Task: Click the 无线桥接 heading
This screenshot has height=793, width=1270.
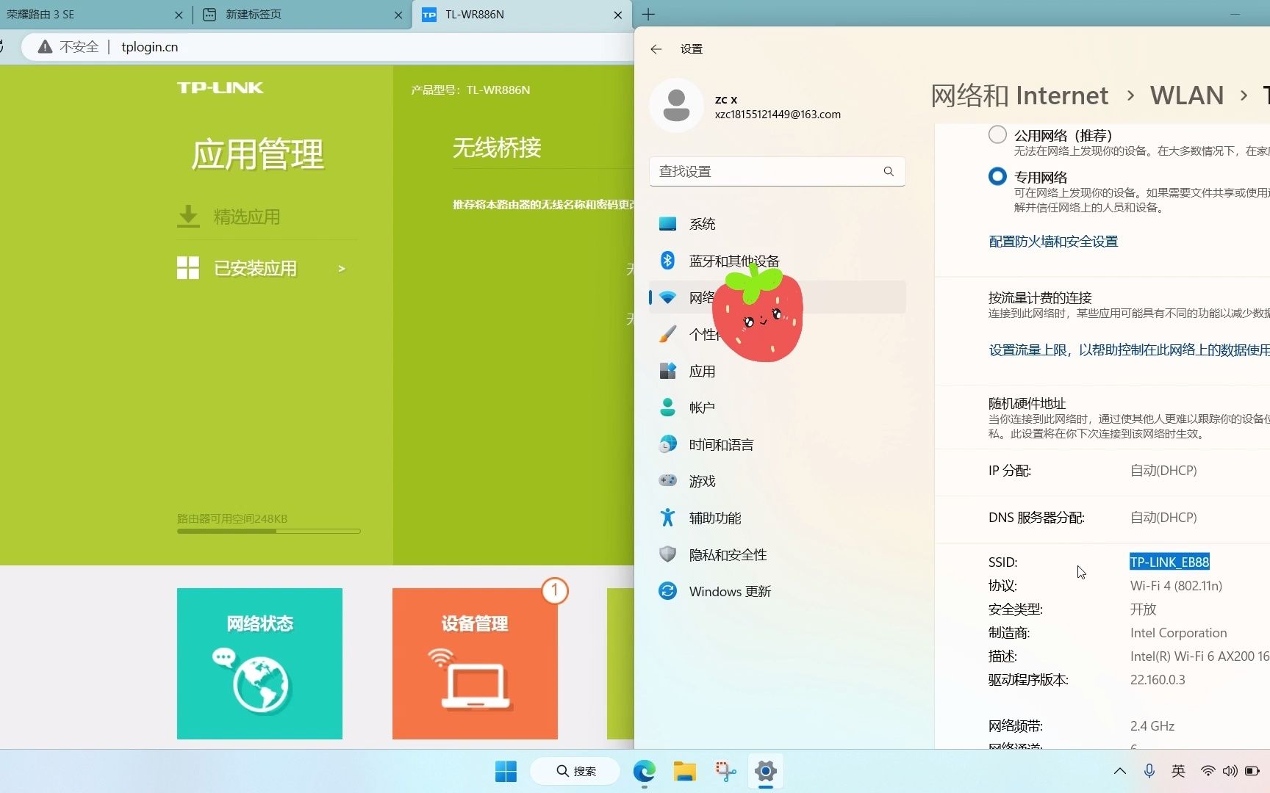Action: pyautogui.click(x=498, y=148)
